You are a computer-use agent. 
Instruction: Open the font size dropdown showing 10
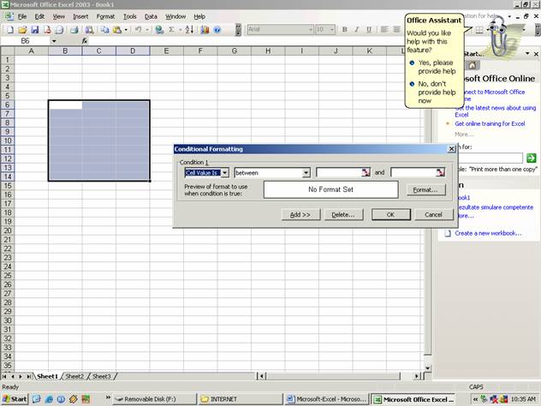[332, 30]
